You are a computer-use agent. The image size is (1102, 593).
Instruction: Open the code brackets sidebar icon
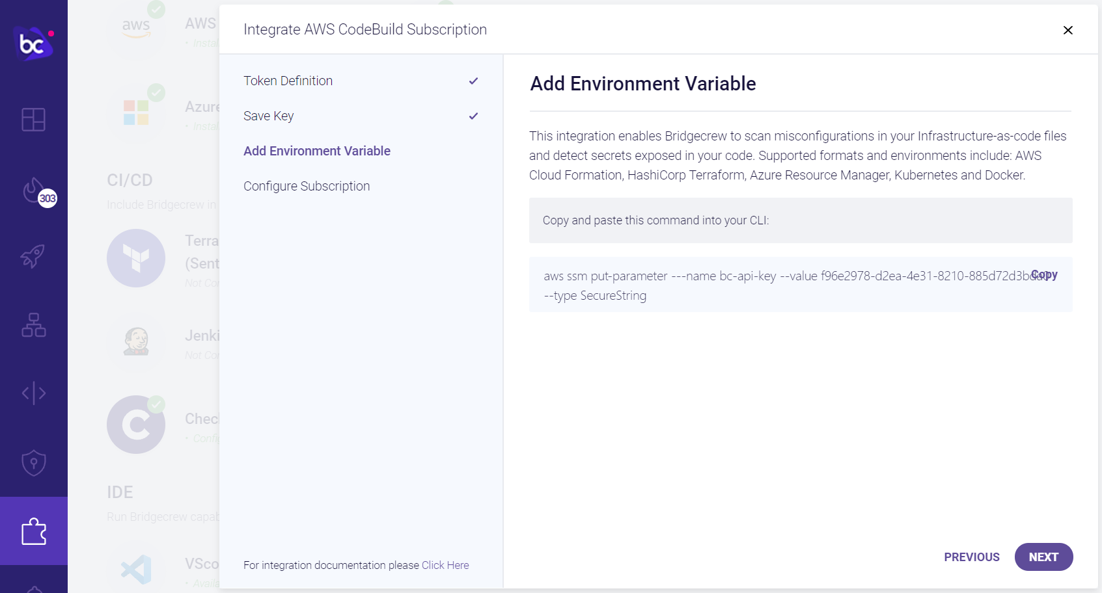33,393
